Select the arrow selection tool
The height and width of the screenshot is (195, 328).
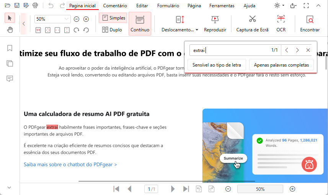[10, 18]
